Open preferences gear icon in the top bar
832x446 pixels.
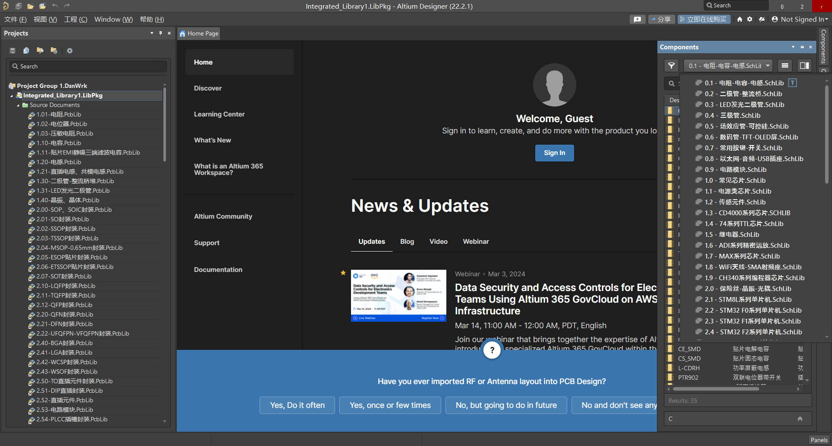(x=750, y=19)
